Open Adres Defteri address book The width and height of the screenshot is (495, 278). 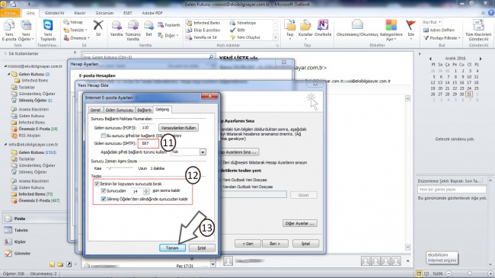coord(439,30)
